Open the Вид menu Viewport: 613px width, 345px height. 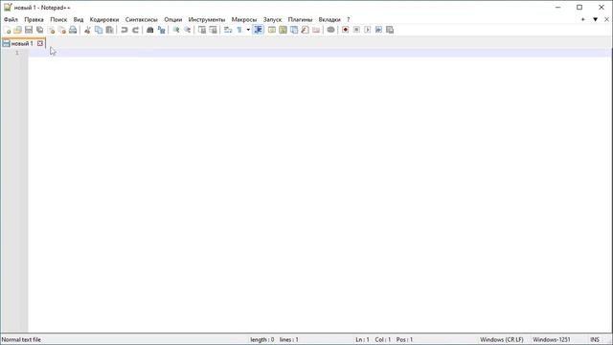coord(79,19)
